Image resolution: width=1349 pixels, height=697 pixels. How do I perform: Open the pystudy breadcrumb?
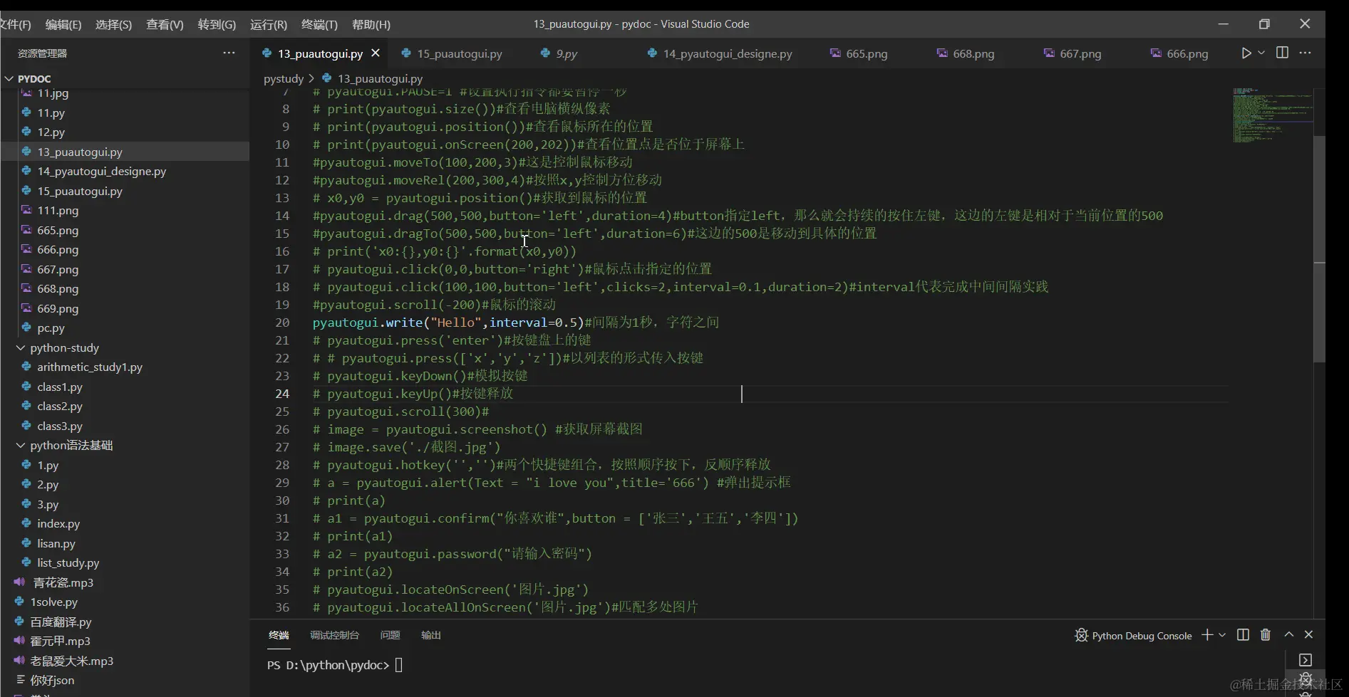284,78
